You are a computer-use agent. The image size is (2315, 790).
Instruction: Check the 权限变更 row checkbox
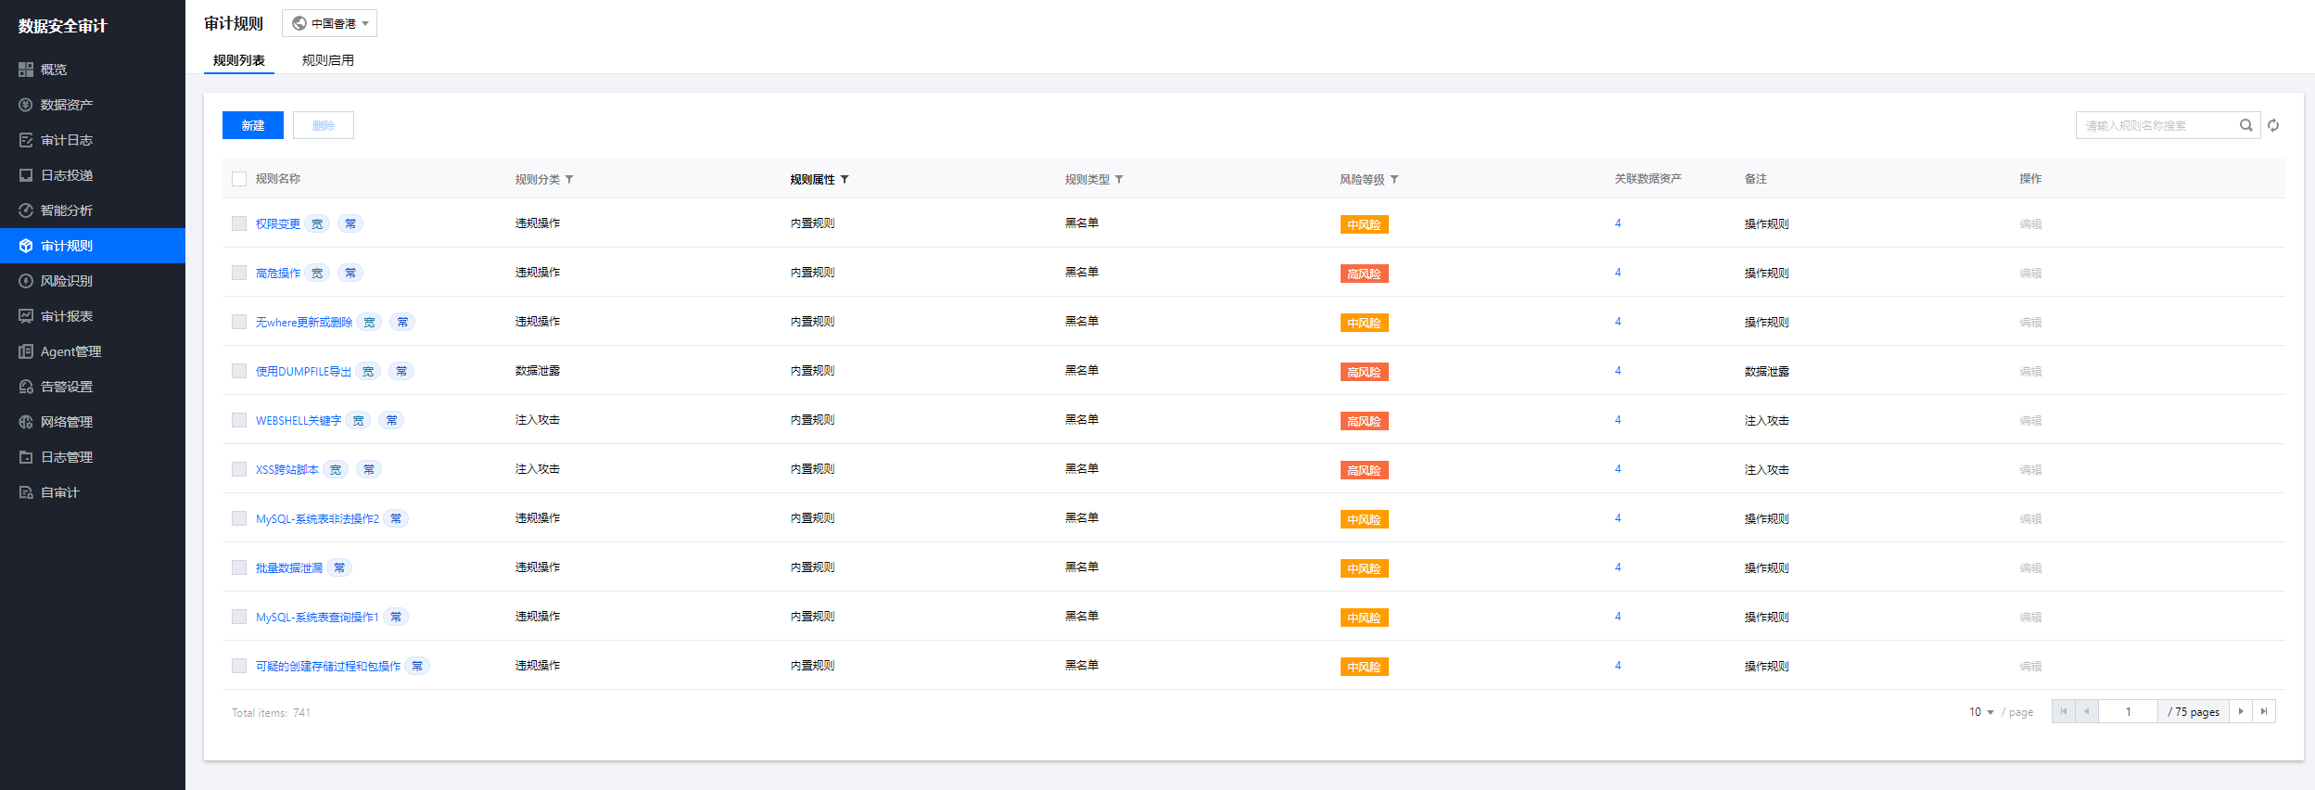click(239, 223)
